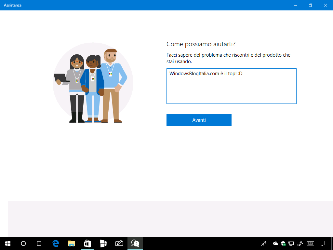Viewport: 333px width, 250px height.
Task: Click the 'Come possiamo aiutarti?' heading
Action: (x=201, y=44)
